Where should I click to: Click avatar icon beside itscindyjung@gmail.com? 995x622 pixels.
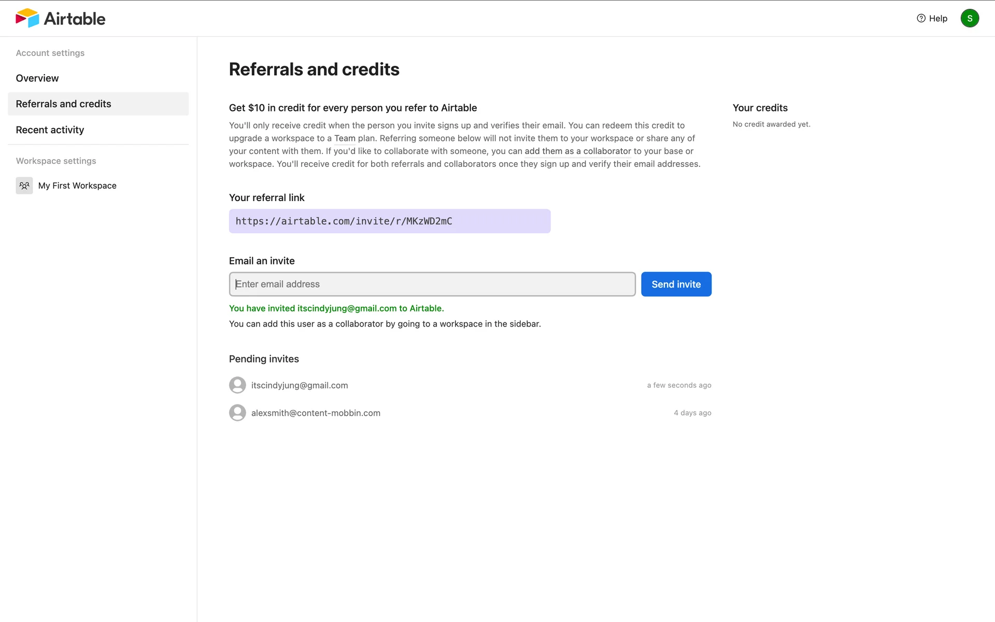[x=237, y=385]
